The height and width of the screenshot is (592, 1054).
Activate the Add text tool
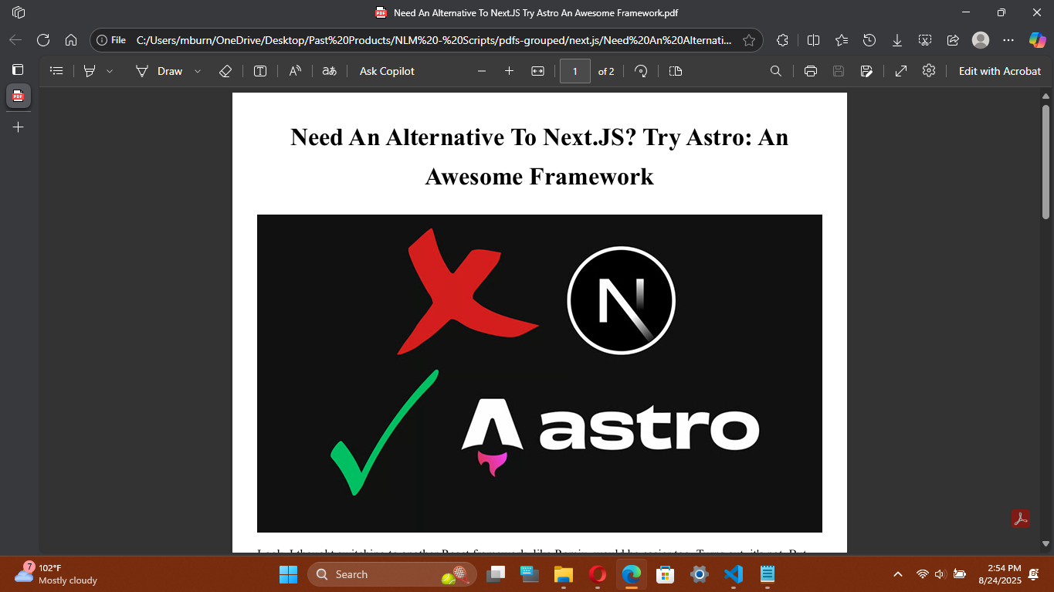[260, 71]
